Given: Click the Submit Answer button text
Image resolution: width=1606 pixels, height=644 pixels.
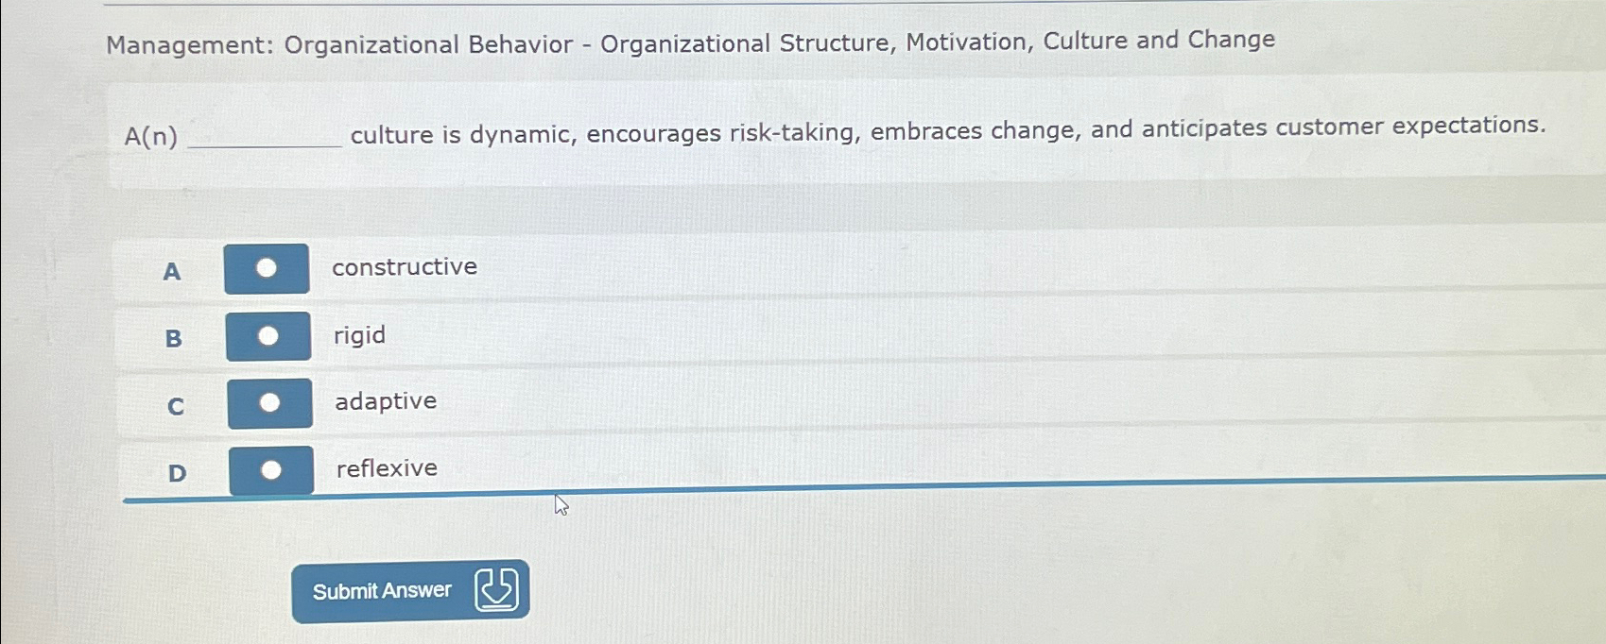Looking at the screenshot, I should pyautogui.click(x=381, y=590).
